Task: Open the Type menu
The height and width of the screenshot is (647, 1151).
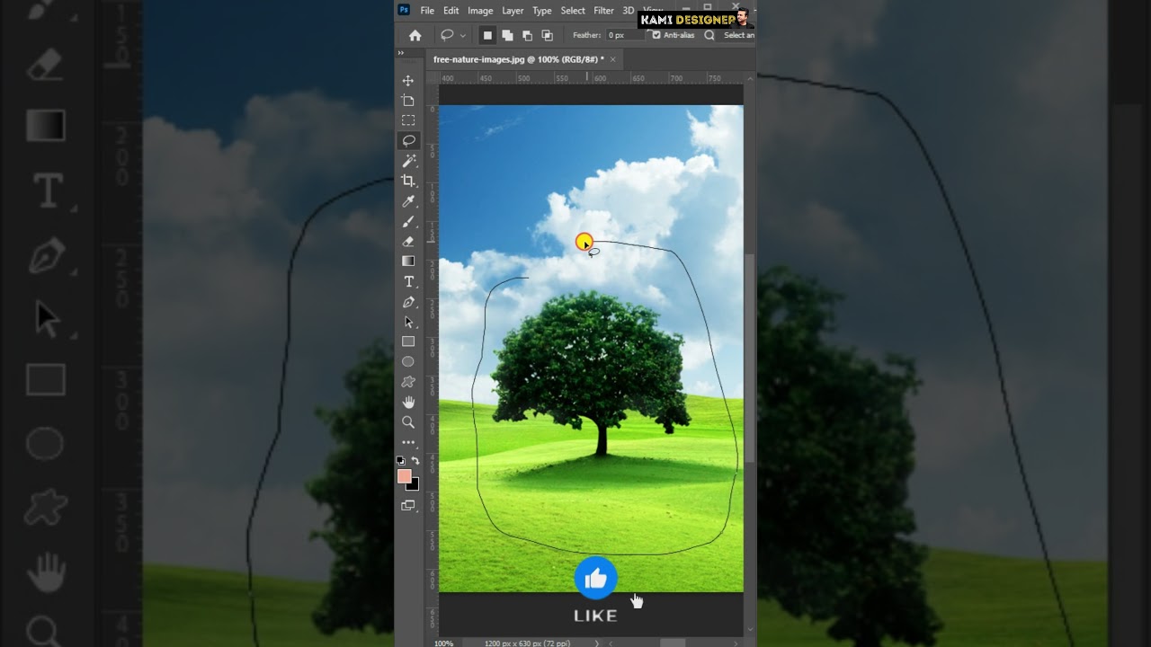Action: click(x=542, y=11)
